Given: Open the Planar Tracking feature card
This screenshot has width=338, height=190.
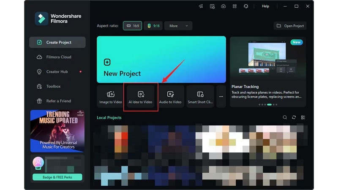Looking at the screenshot, I should (268, 72).
